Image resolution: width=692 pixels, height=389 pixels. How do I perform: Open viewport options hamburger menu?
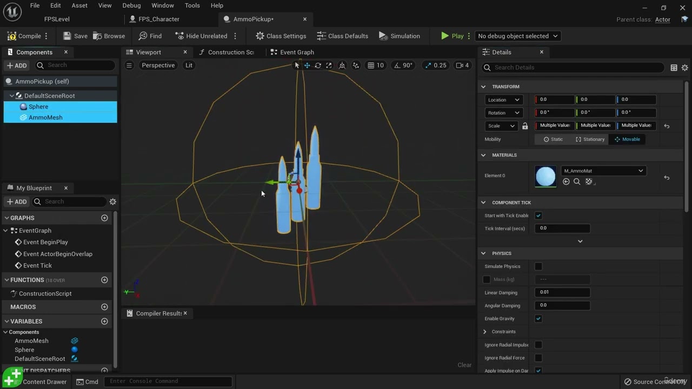[129, 65]
